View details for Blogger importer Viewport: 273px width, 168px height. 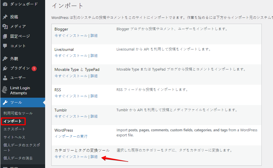(94, 36)
